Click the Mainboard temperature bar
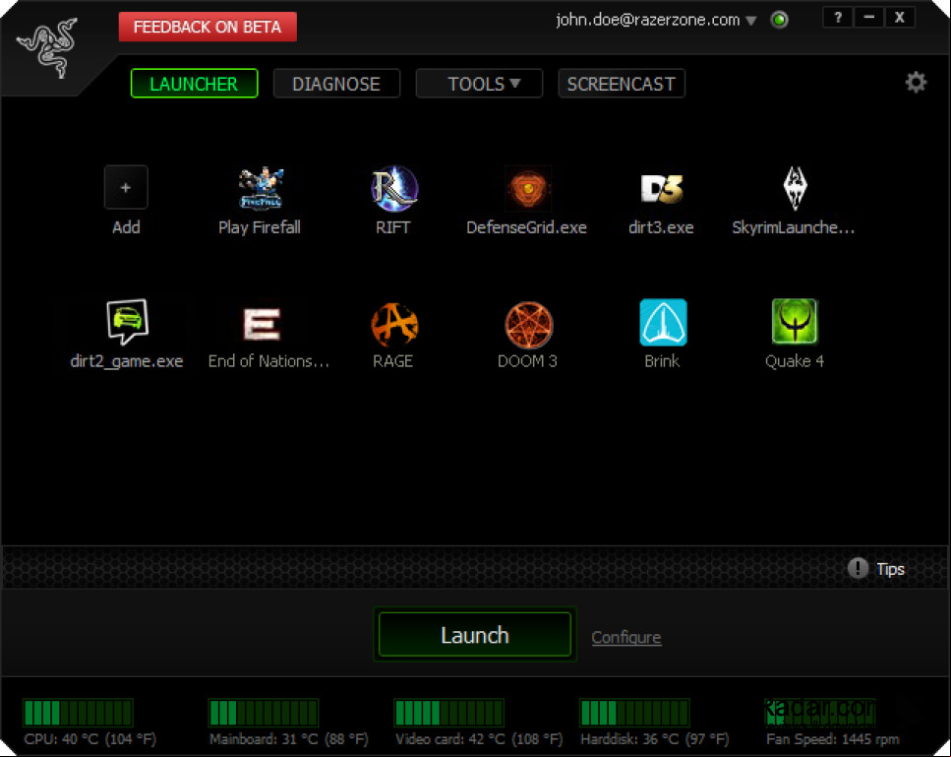This screenshot has height=757, width=951. coord(264,713)
